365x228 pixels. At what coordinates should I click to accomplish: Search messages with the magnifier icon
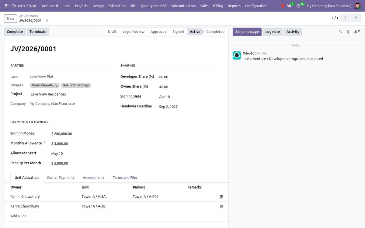[340, 32]
